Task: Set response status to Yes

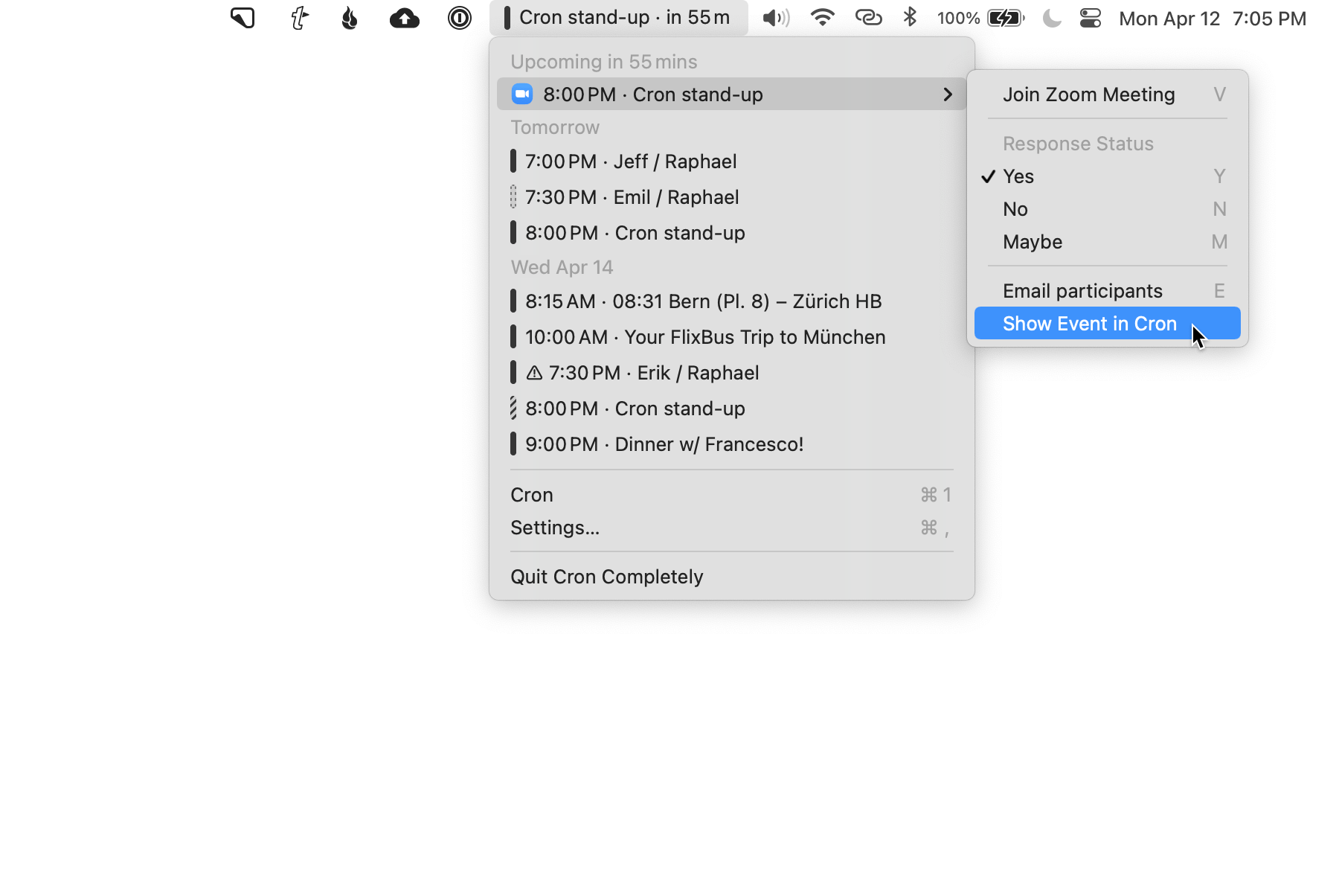Action: tap(1018, 176)
